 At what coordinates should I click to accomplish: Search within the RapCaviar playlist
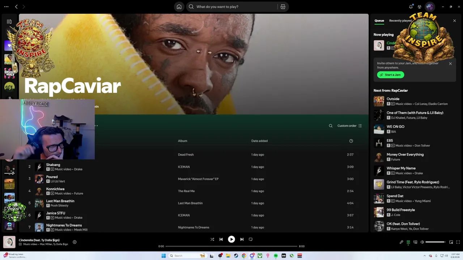click(331, 126)
